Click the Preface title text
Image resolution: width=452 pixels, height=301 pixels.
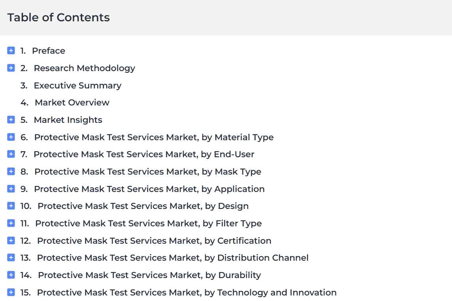point(49,51)
